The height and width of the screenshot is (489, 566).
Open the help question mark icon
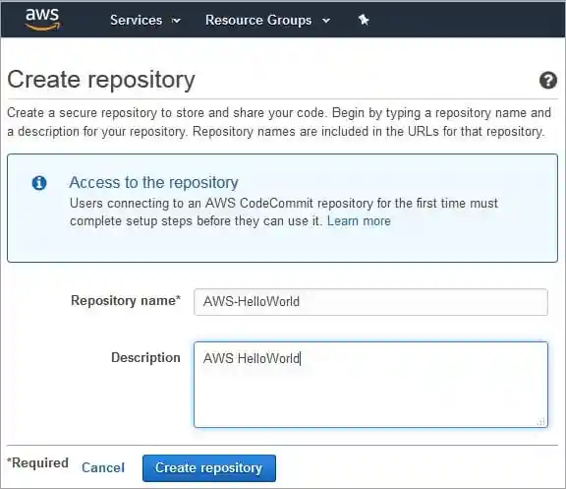click(548, 81)
